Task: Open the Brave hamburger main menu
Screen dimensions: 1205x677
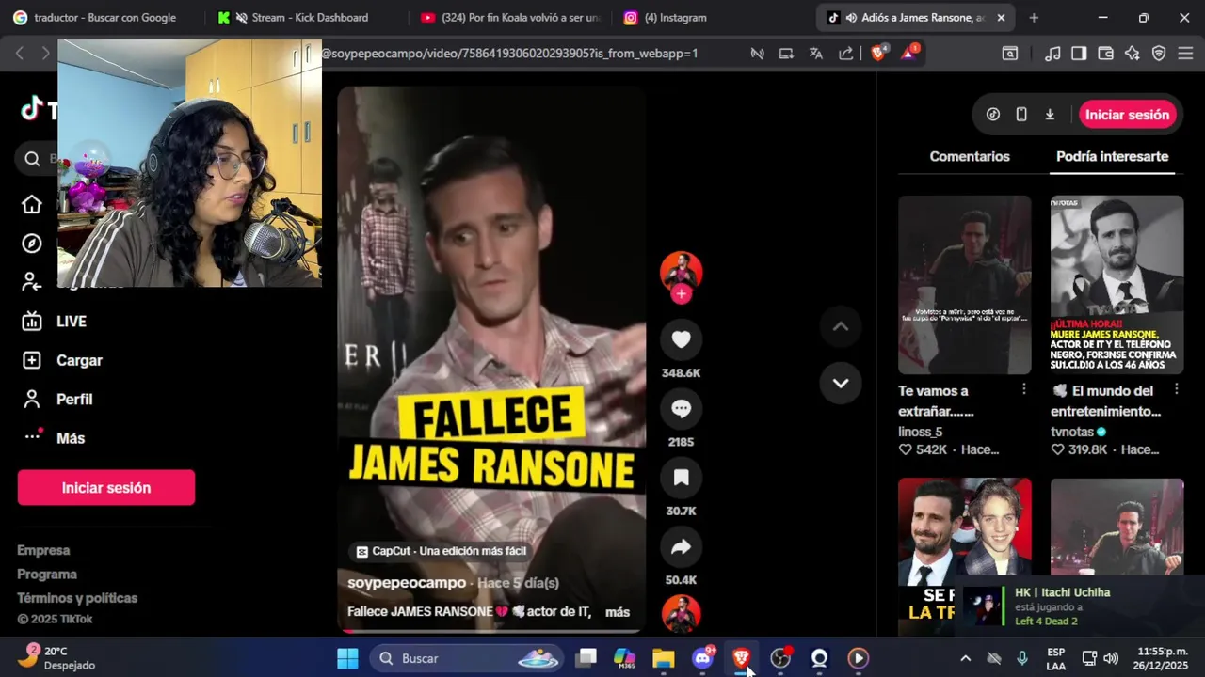Action: pos(1186,54)
